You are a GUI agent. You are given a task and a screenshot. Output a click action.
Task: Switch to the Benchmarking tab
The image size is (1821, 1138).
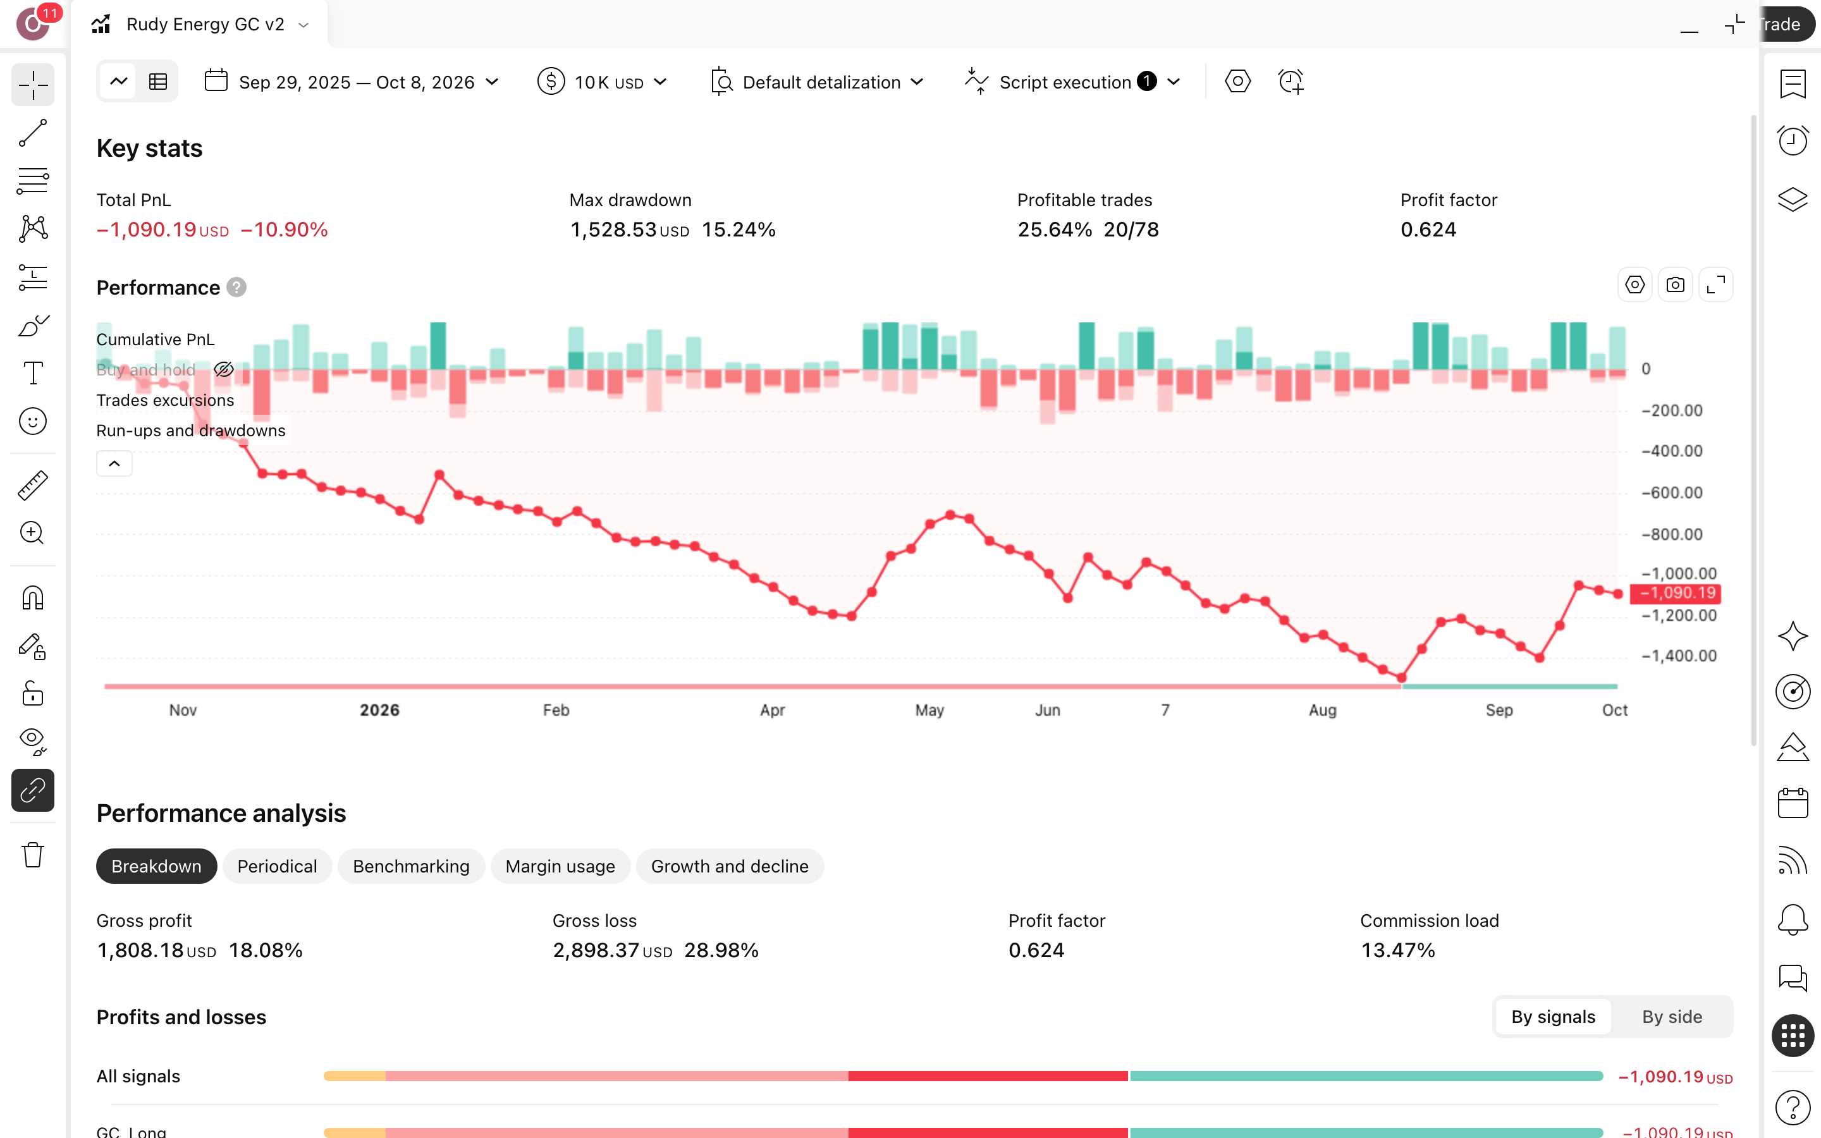click(411, 866)
